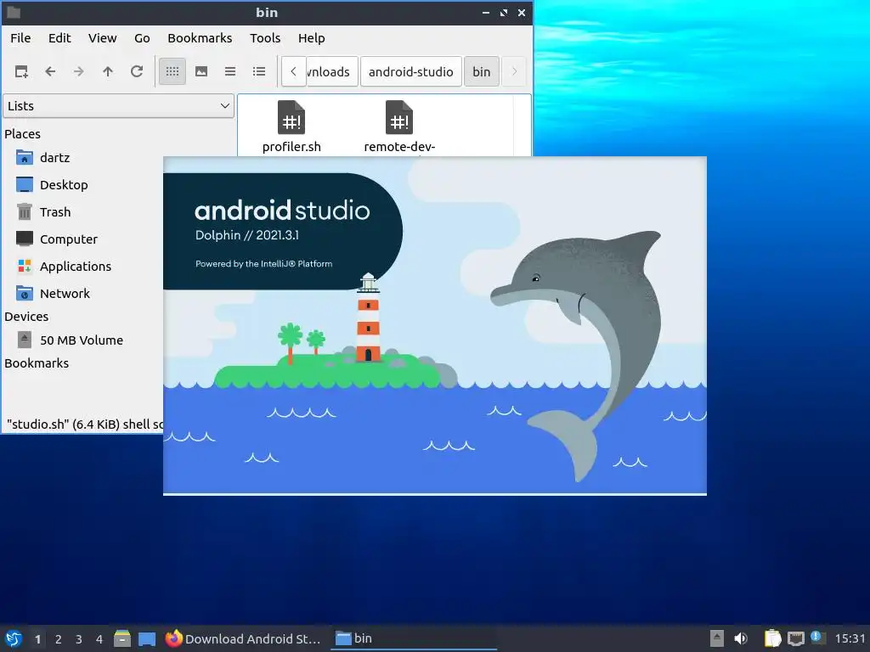The image size is (870, 652).
Task: Open removable media tray icon
Action: pyautogui.click(x=717, y=638)
